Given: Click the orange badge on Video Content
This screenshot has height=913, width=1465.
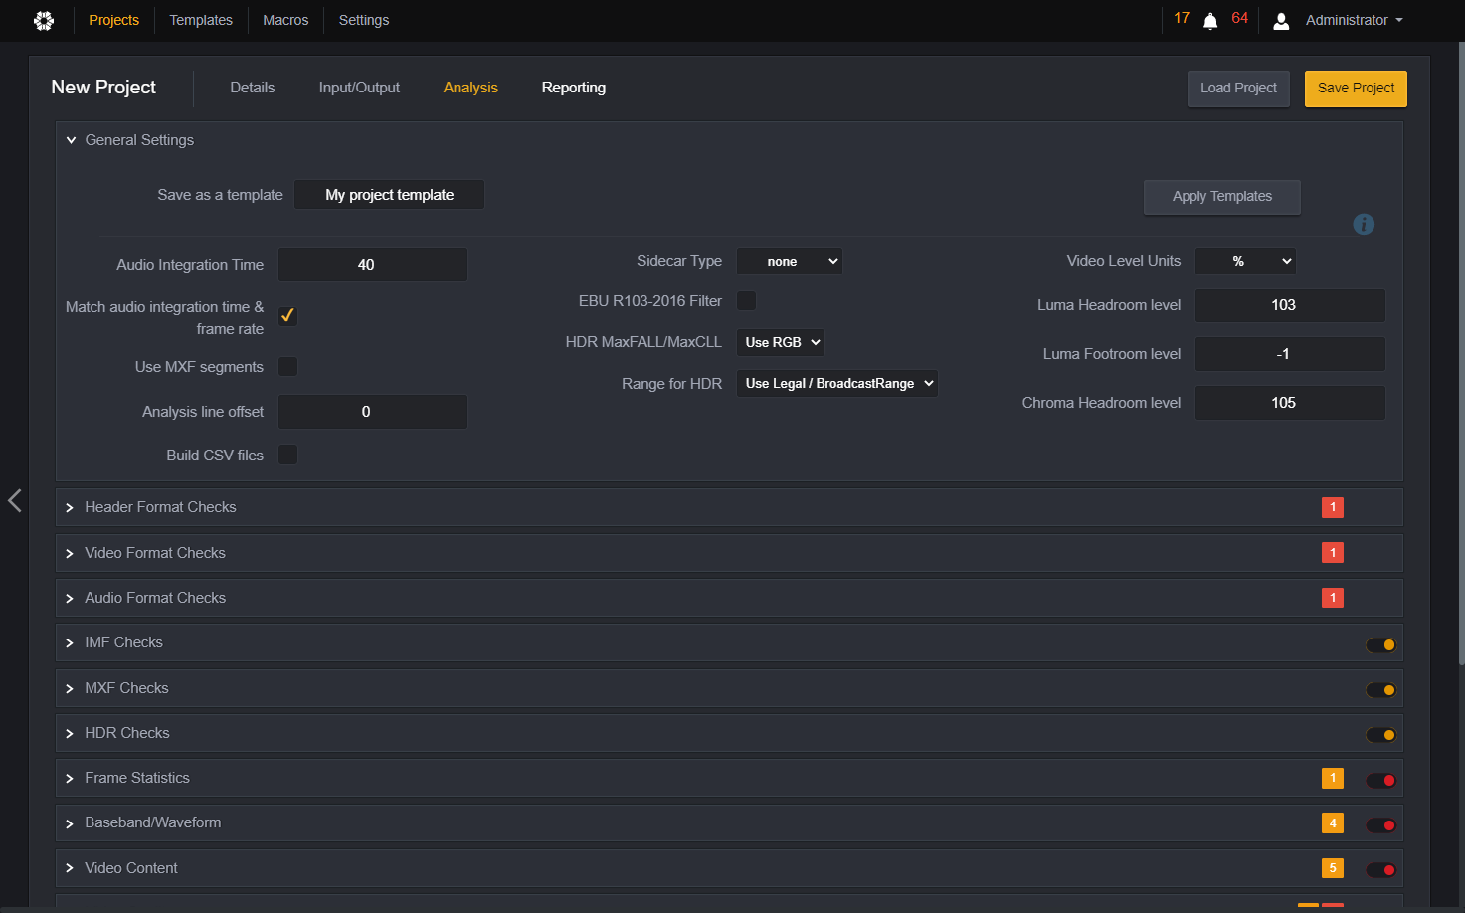Looking at the screenshot, I should (x=1333, y=868).
